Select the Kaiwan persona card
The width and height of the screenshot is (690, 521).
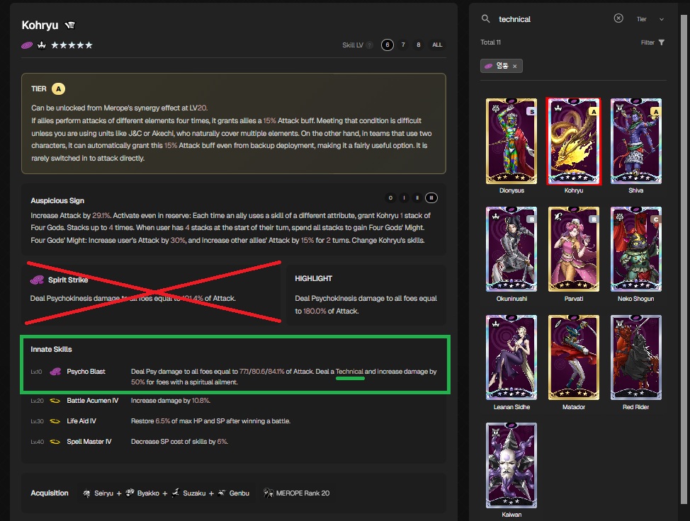[511, 465]
